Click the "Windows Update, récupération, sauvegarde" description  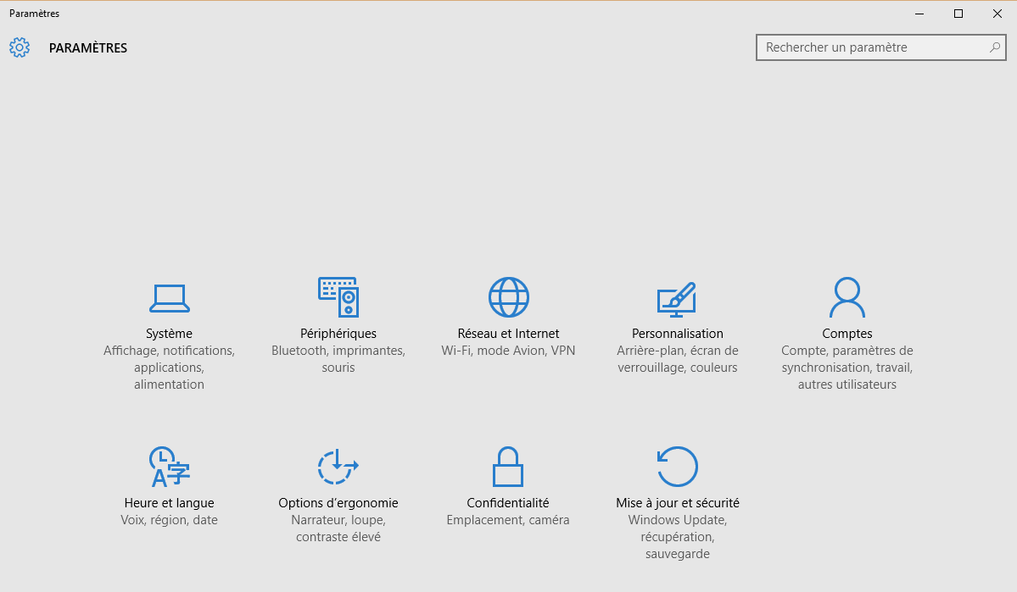click(x=677, y=537)
